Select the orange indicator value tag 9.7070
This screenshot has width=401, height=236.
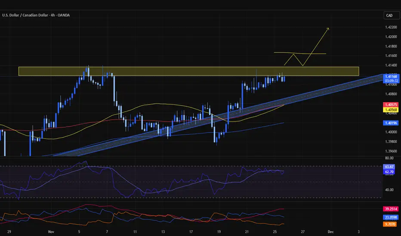[390, 224]
